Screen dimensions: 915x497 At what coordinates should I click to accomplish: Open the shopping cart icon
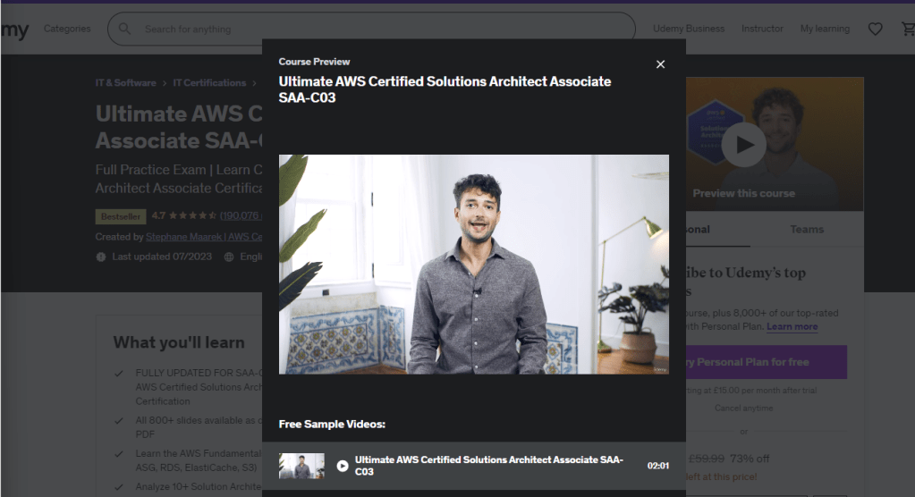(908, 29)
